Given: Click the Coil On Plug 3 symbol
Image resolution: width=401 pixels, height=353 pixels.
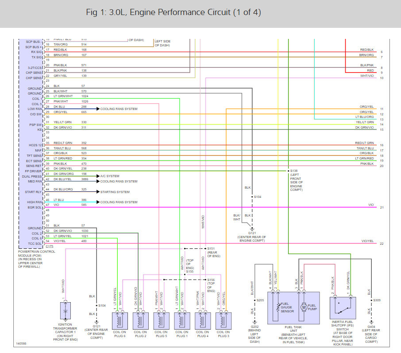Looking at the screenshot, I should 223,321.
